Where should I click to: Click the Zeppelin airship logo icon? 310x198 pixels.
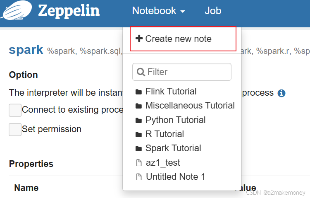(x=16, y=10)
